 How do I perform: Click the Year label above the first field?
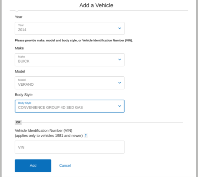point(18,17)
